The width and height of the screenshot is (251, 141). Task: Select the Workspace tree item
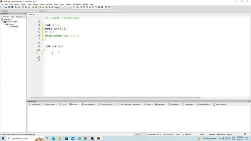pyautogui.click(x=7, y=19)
